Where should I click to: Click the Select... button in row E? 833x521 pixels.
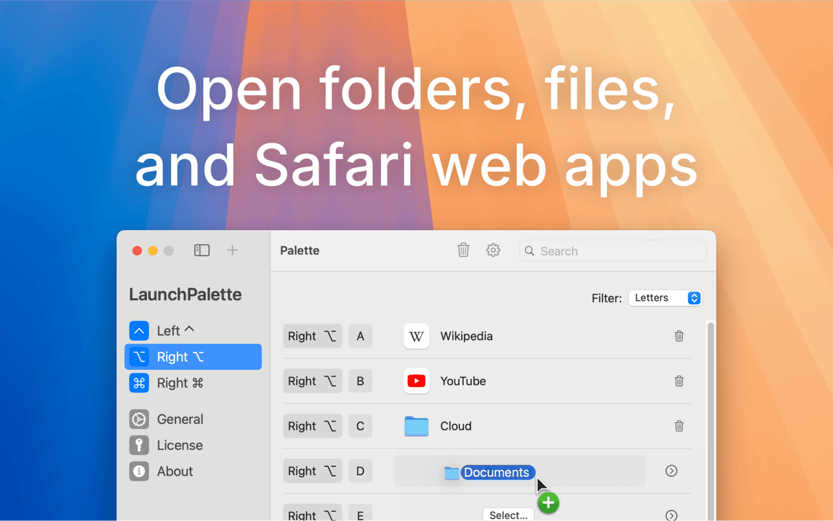click(x=508, y=515)
